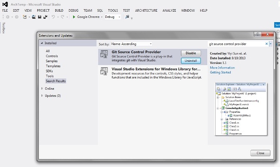The width and height of the screenshot is (280, 167).
Task: Clear the extension search box text
Action: [267, 44]
